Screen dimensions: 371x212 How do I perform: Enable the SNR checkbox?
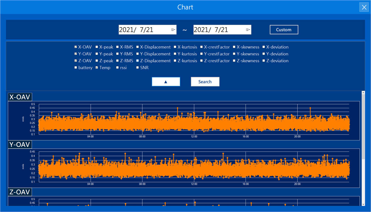point(137,67)
